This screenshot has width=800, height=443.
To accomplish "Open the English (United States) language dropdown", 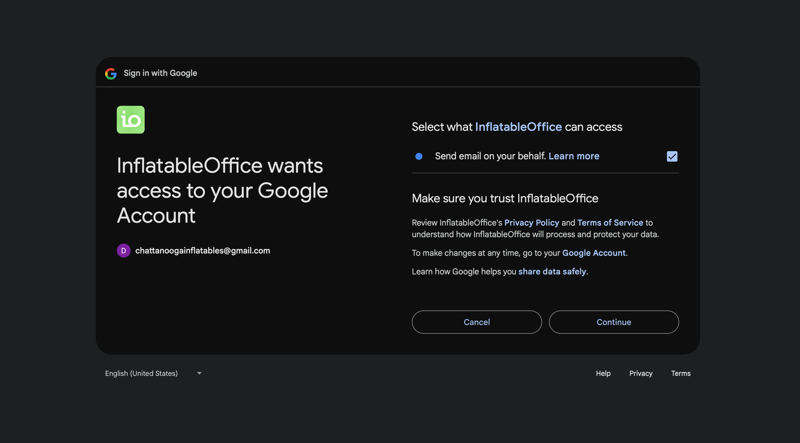I will click(x=153, y=373).
